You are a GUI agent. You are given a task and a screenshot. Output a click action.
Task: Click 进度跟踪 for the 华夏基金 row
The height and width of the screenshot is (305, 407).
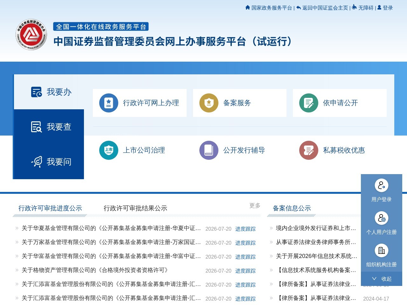[245, 229]
